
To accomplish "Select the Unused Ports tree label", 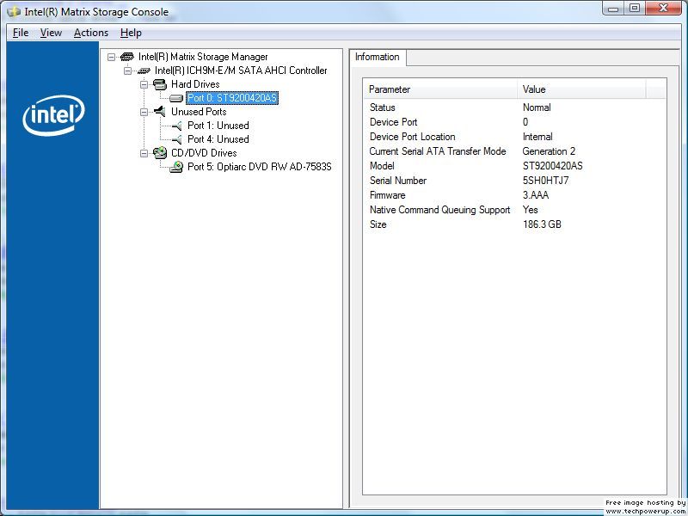I will [x=199, y=112].
